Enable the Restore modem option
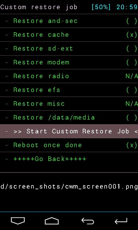The image size is (138, 230). tap(132, 62)
